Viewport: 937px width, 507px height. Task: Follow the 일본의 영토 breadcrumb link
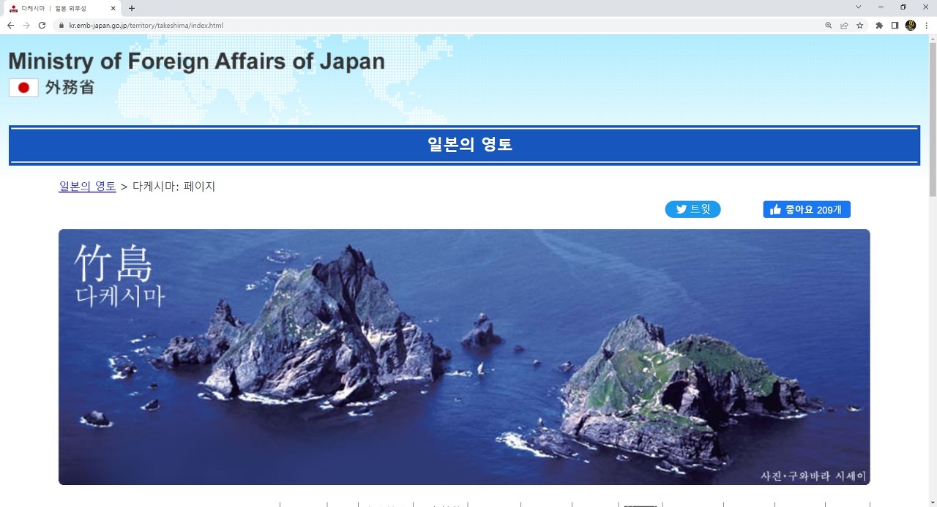[x=87, y=186]
